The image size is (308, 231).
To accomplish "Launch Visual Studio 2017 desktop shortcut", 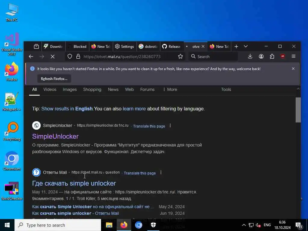I will pyautogui.click(x=12, y=44).
